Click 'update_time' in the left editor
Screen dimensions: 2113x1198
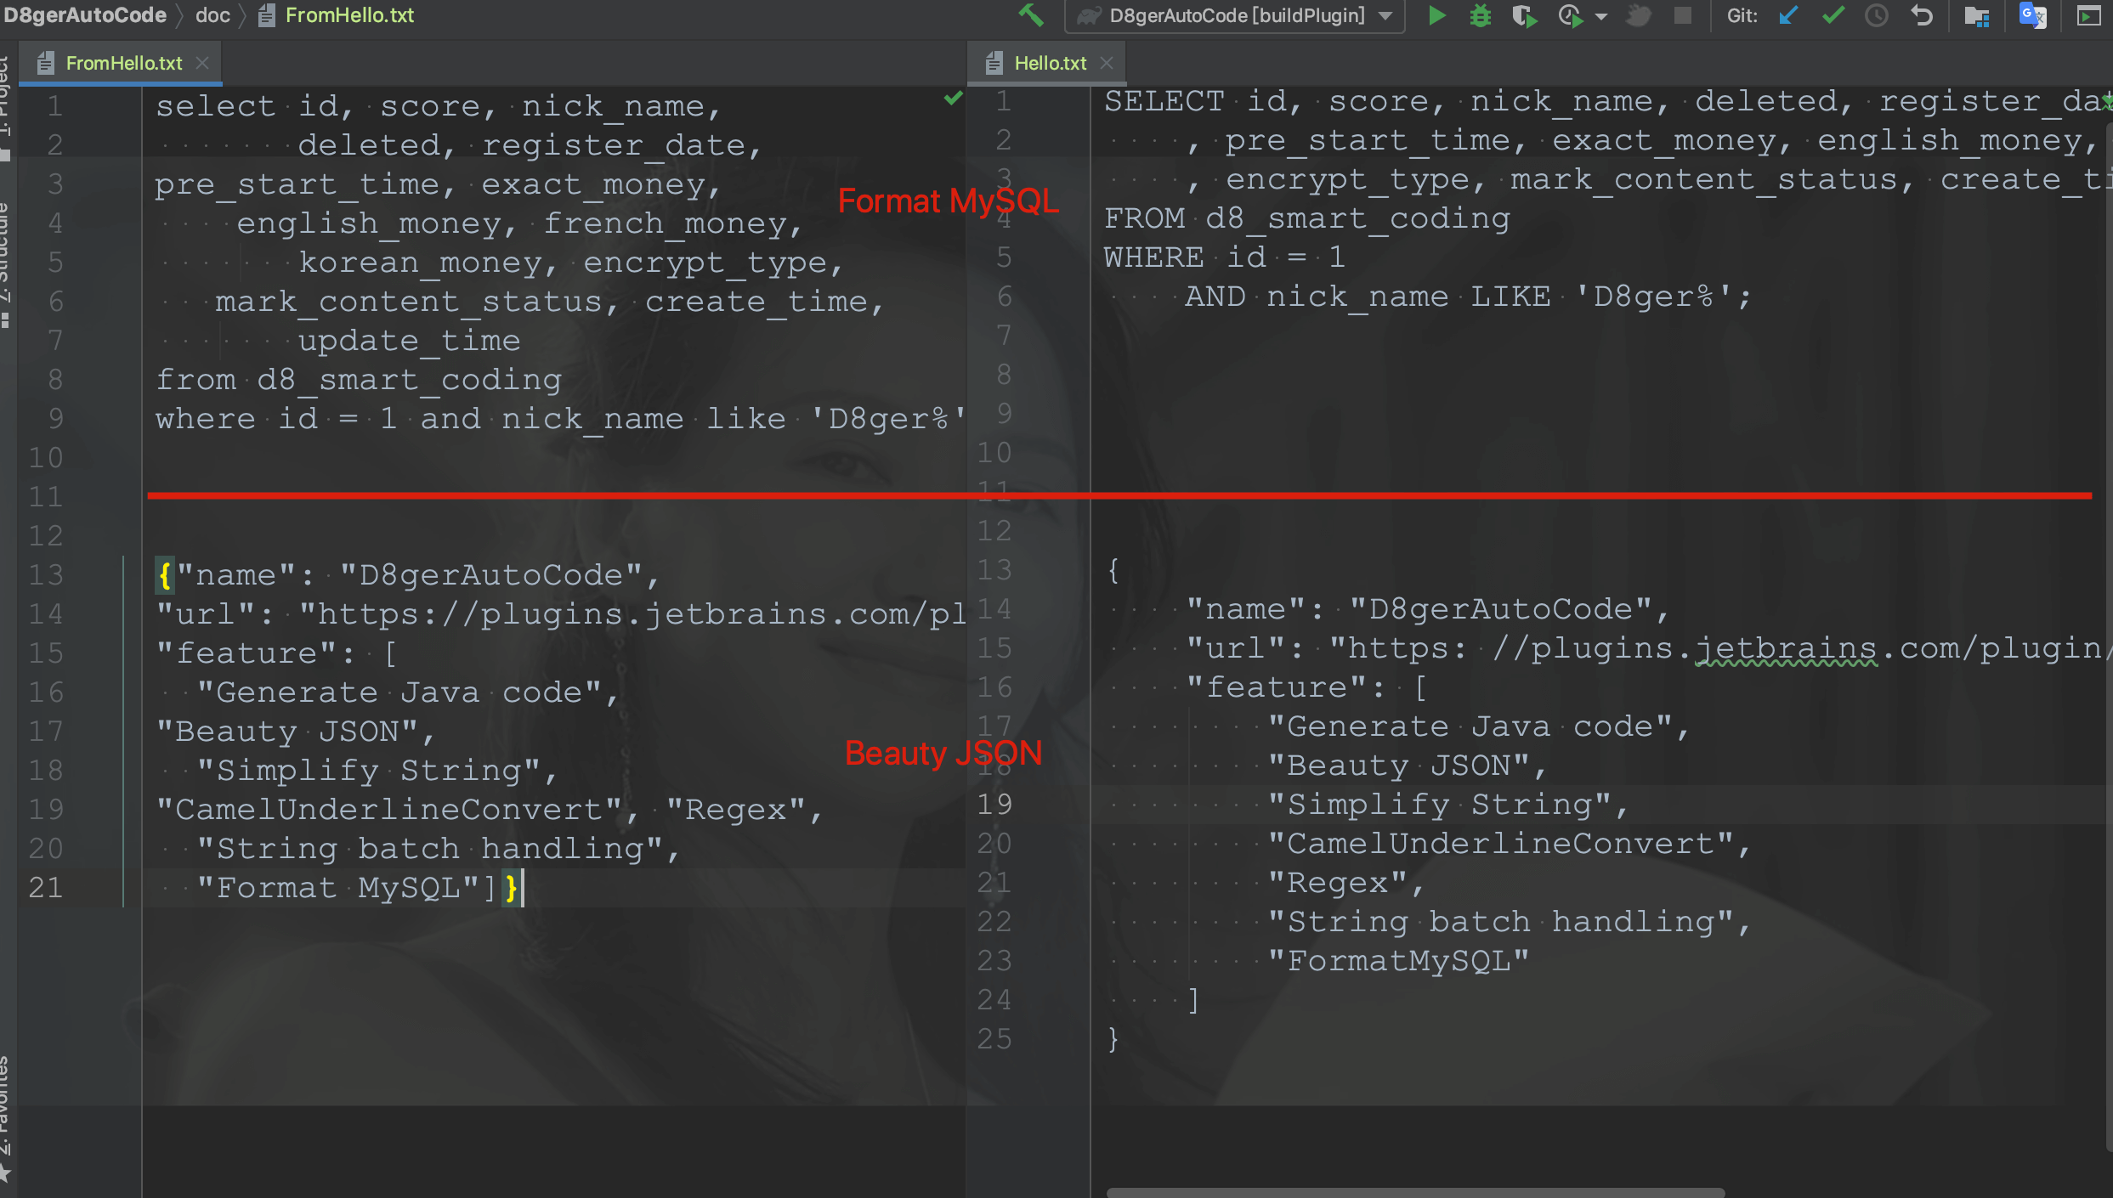409,341
